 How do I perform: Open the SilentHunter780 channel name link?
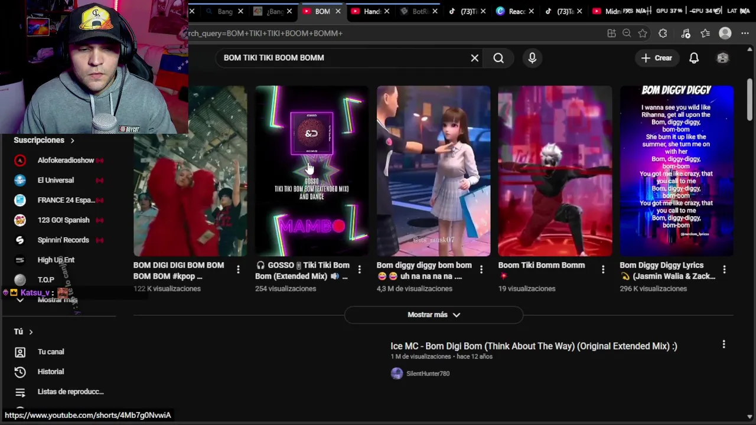428,374
